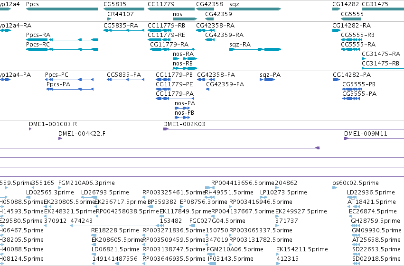Select EST IP03143.5prime
The height and width of the screenshot is (266, 404).
[x=231, y=259]
